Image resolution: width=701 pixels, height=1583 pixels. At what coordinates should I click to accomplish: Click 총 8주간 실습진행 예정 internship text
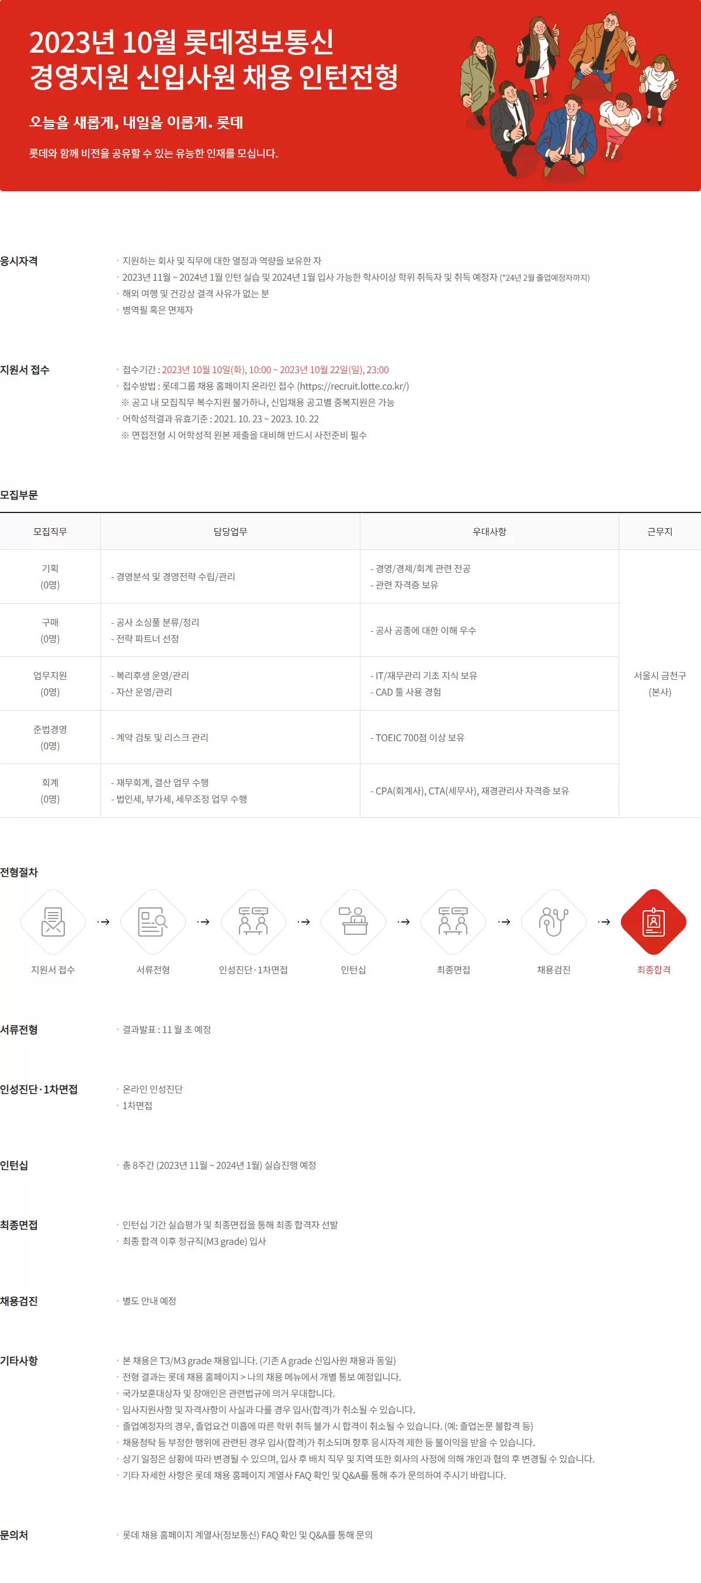coord(219,1165)
